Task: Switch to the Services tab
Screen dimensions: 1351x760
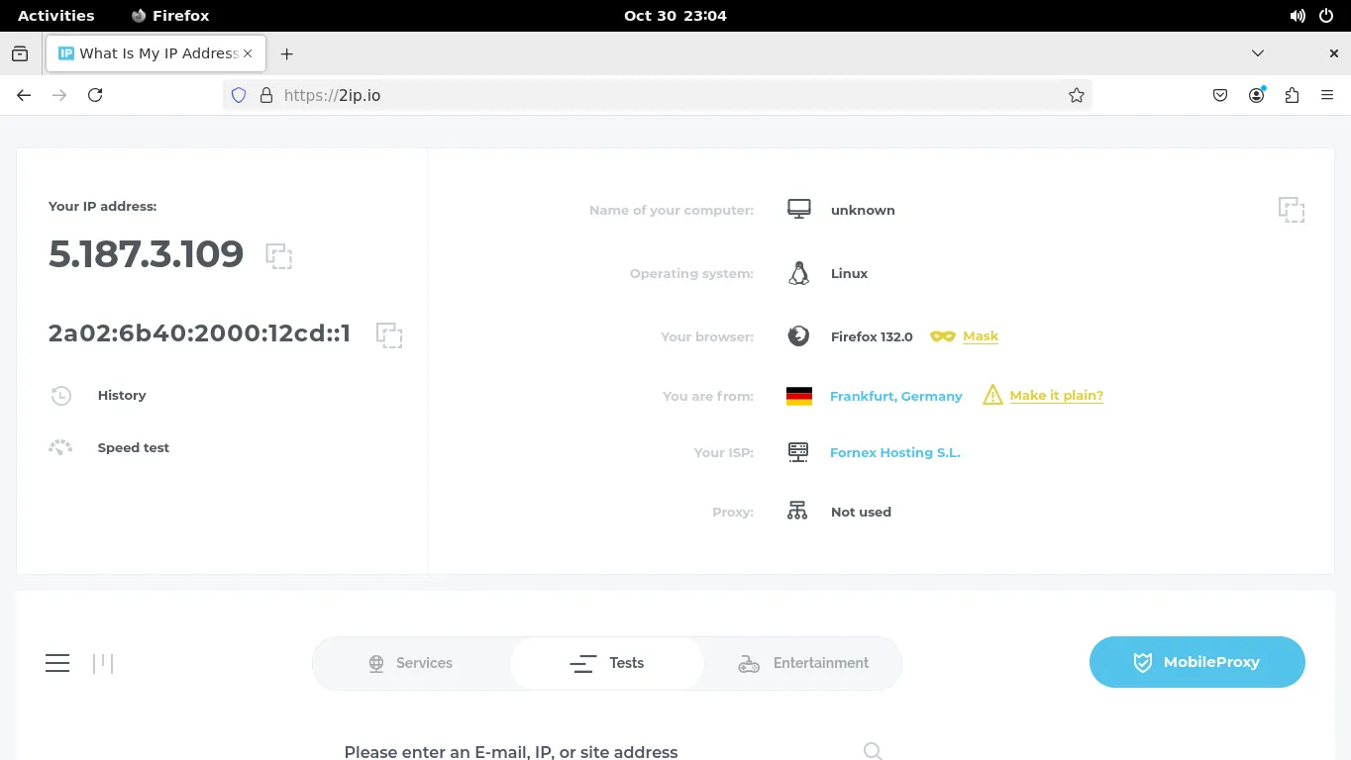Action: [x=410, y=663]
